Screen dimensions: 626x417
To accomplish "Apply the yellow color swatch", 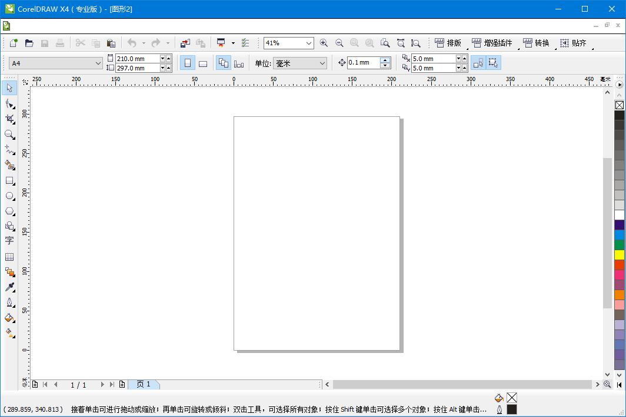I will point(619,255).
